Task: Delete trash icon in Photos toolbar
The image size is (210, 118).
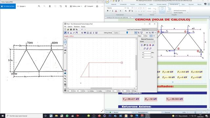Action: click(50, 6)
